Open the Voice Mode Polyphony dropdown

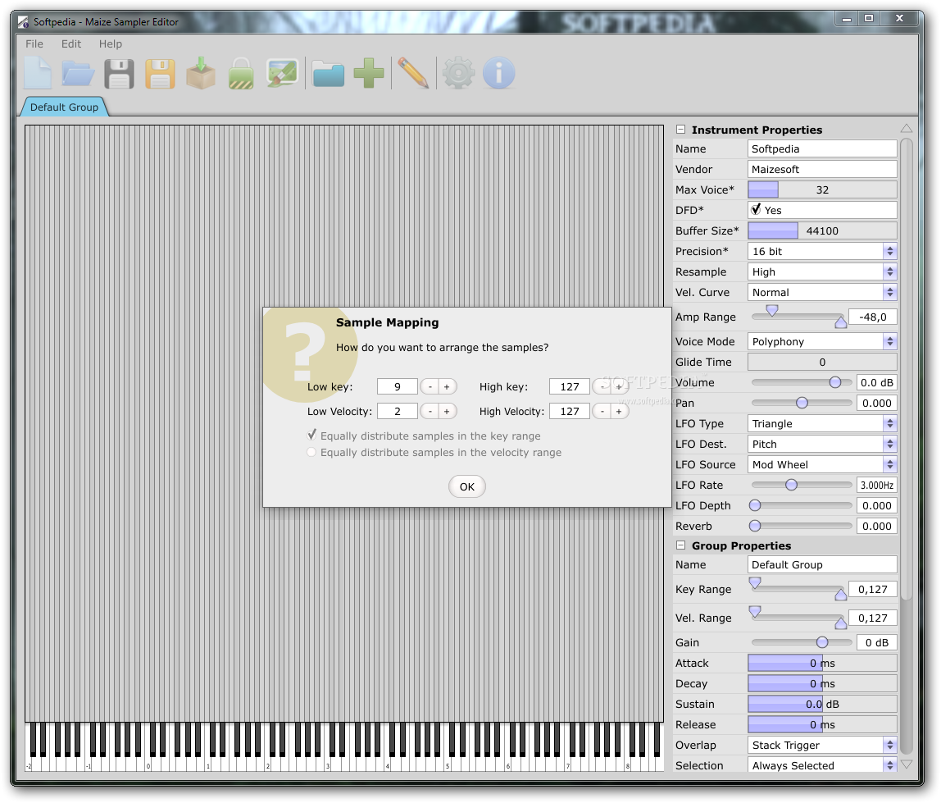[x=822, y=342]
